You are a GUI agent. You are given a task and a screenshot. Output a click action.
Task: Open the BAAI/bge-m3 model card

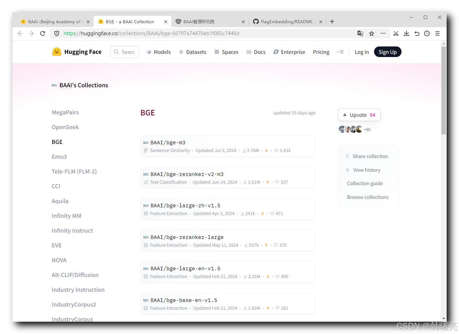pyautogui.click(x=228, y=146)
